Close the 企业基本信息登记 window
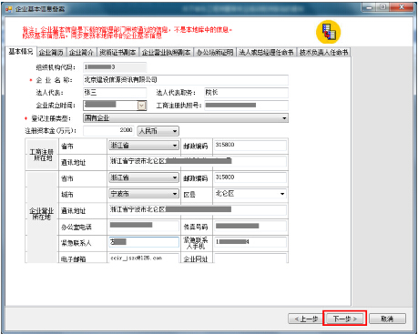Screen dimensions: 418x334 point(402,7)
